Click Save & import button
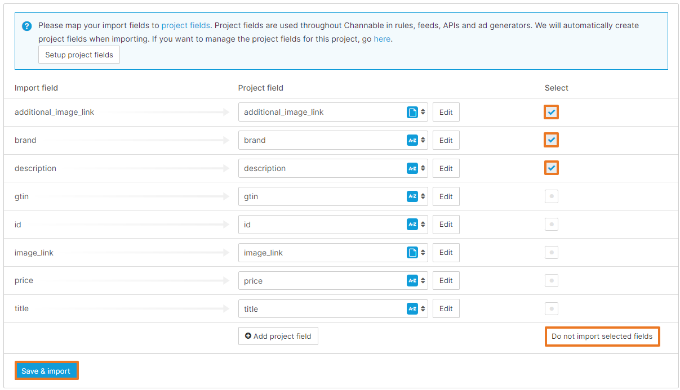 (46, 371)
